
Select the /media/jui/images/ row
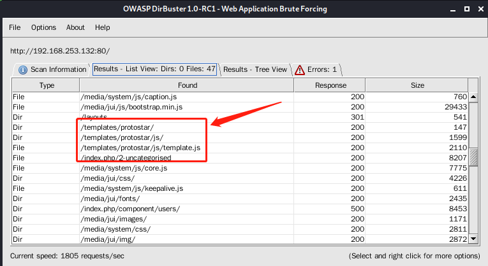[240, 219]
